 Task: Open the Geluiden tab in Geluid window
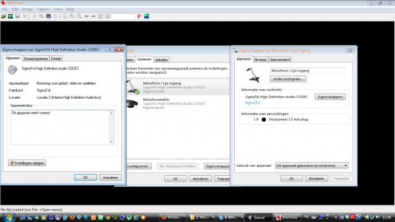click(161, 60)
